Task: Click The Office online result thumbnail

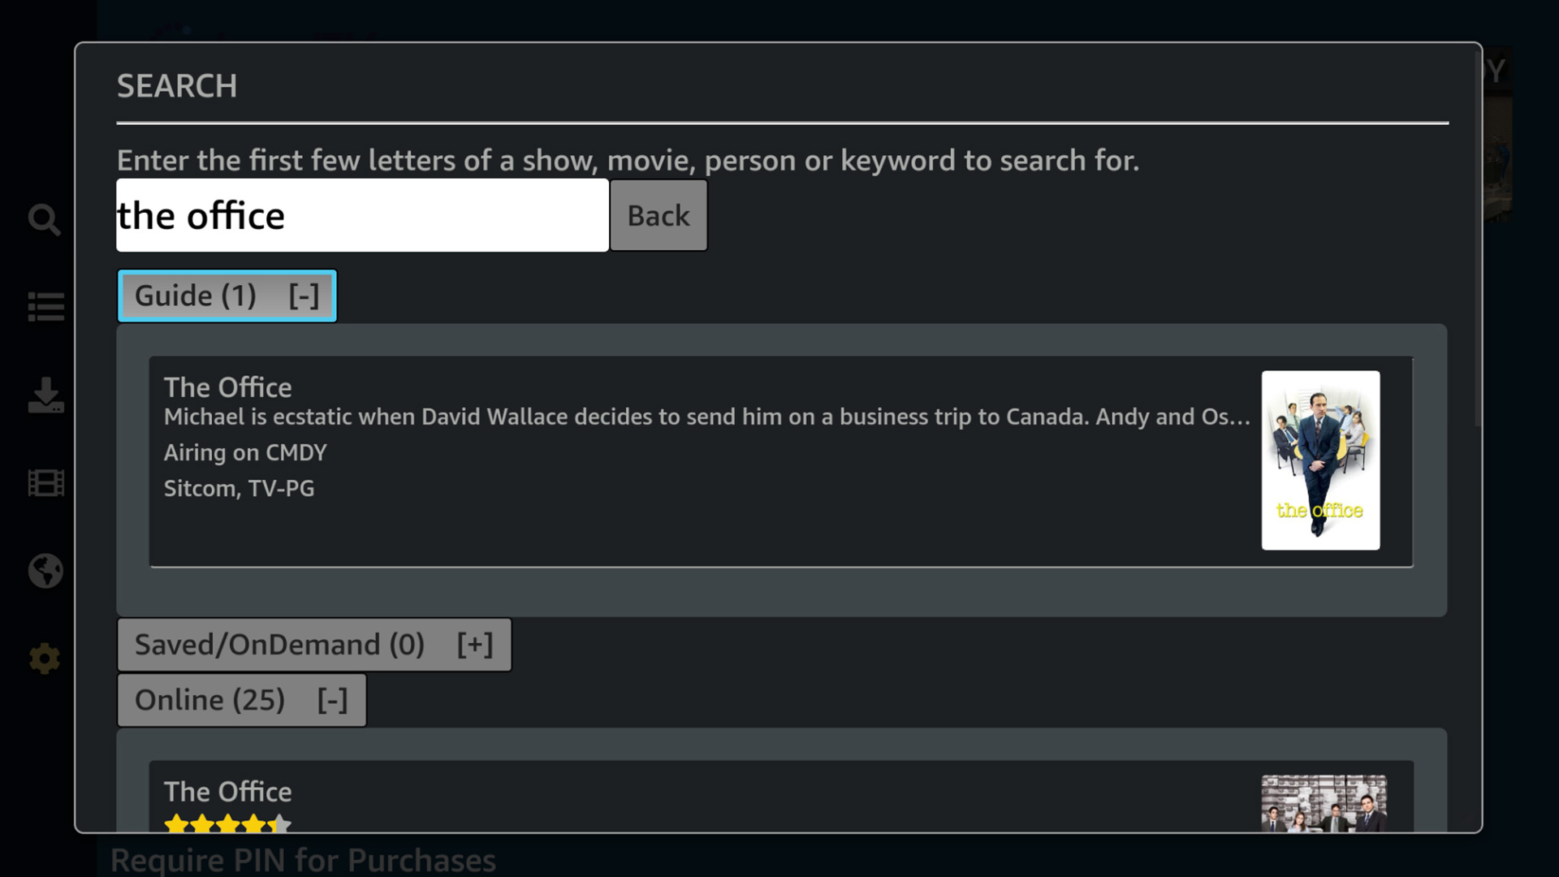Action: pos(1324,803)
